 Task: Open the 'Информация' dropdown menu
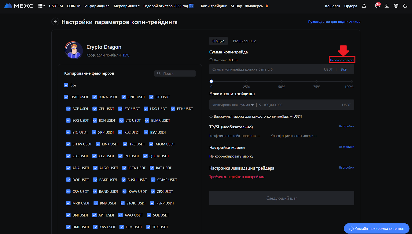pos(97,6)
